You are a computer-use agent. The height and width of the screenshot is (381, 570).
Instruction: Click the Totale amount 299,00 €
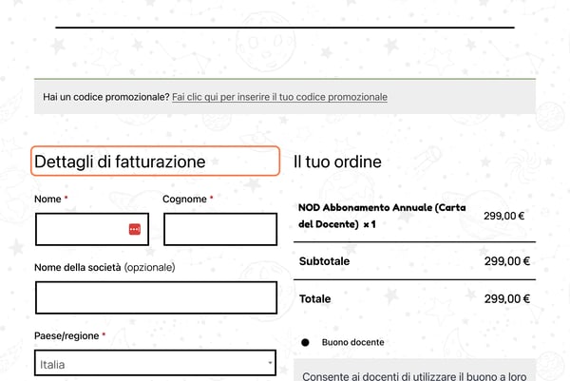coord(507,299)
